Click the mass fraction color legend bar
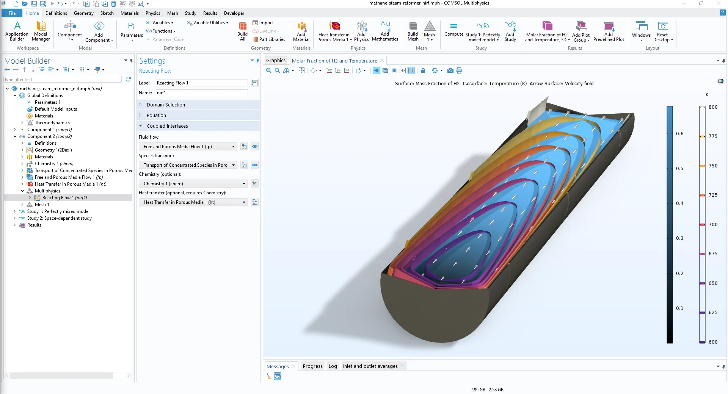 tap(670, 224)
